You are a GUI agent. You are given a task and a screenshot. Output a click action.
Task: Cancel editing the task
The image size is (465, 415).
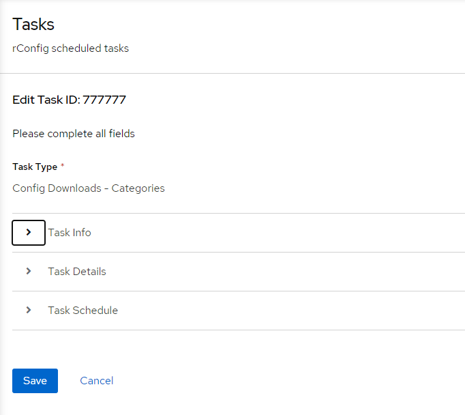point(97,381)
